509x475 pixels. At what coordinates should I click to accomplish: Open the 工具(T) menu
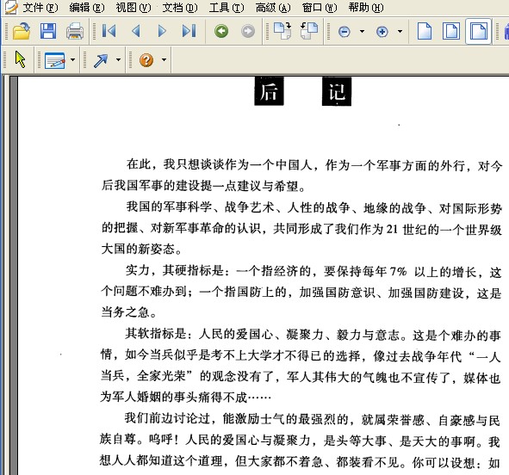tap(227, 7)
